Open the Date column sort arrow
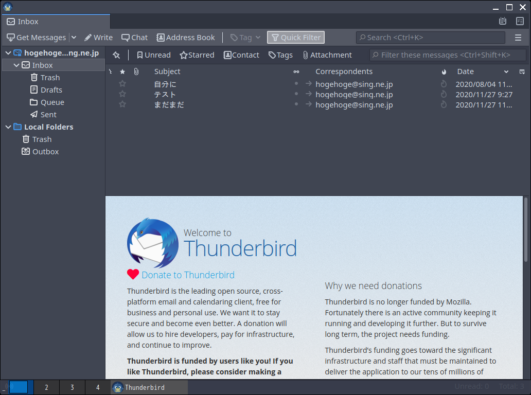This screenshot has width=531, height=395. tap(506, 72)
